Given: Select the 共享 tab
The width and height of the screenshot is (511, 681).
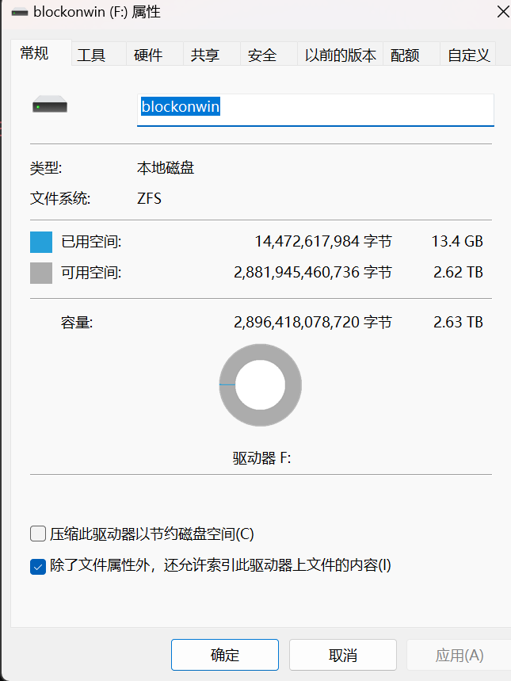Looking at the screenshot, I should (x=205, y=55).
